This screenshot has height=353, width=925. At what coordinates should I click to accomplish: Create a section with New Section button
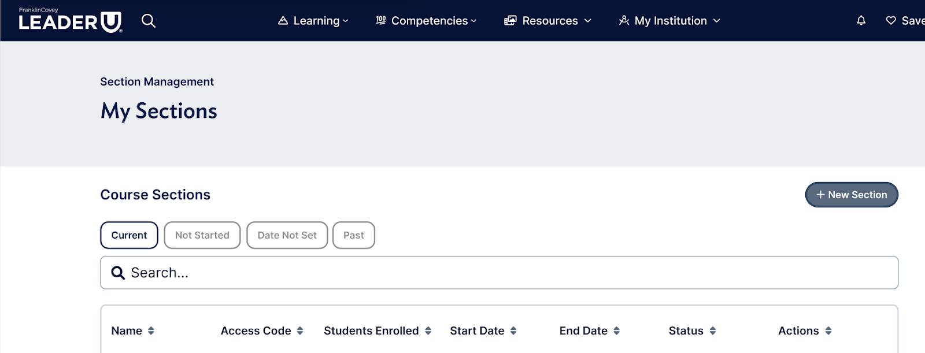coord(851,195)
